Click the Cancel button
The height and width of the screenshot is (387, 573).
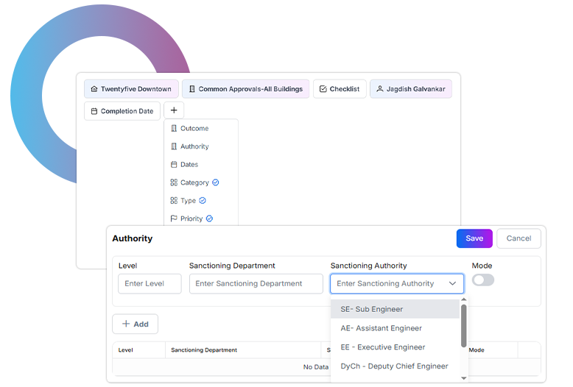pos(518,238)
